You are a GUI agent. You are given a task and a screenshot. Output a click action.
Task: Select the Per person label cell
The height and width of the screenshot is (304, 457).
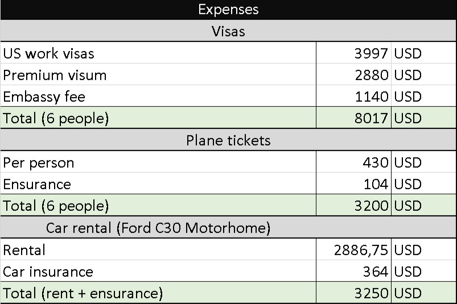[x=158, y=162]
